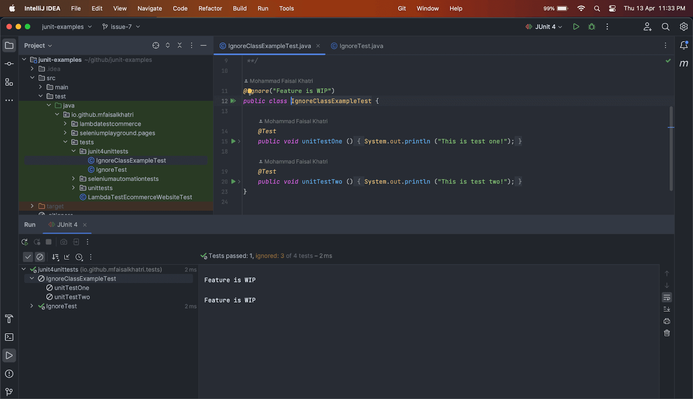Toggle soft-wrap in console output

667,297
